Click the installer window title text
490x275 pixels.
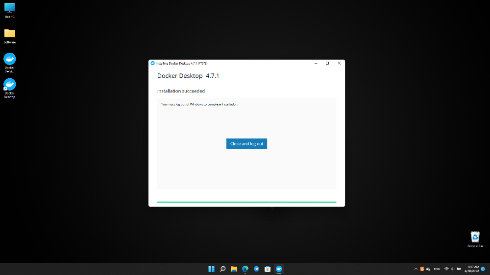pyautogui.click(x=182, y=63)
